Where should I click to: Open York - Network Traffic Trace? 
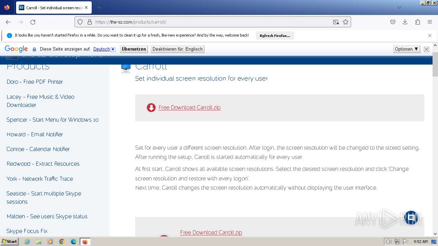click(x=40, y=179)
